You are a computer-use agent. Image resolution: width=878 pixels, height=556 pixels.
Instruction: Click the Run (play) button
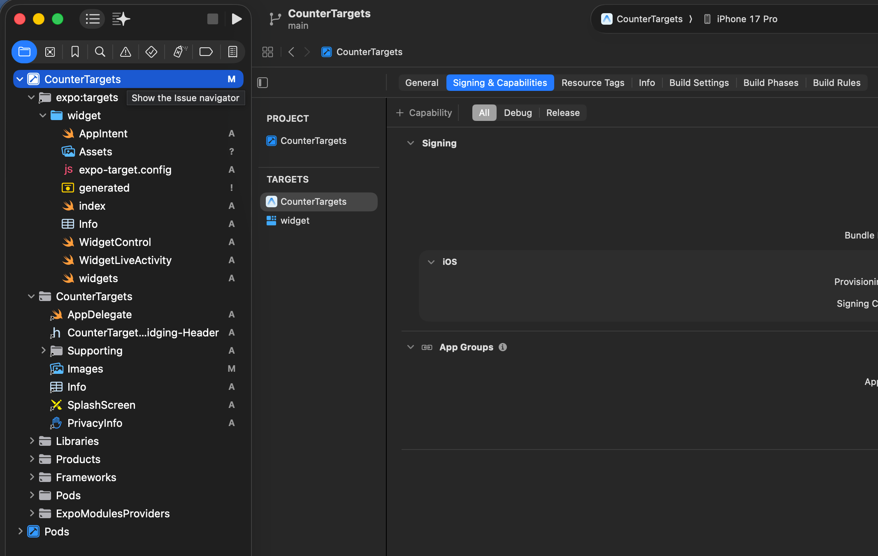tap(237, 19)
